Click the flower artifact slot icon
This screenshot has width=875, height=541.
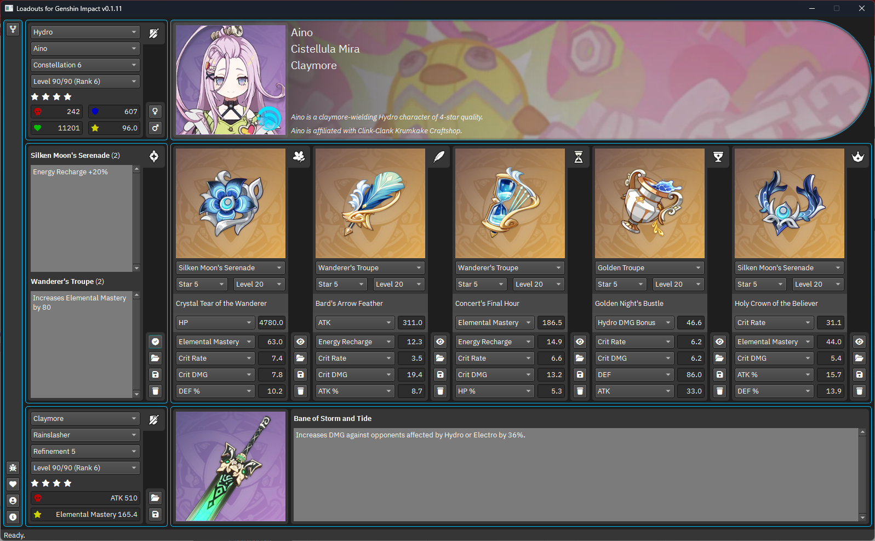[299, 157]
